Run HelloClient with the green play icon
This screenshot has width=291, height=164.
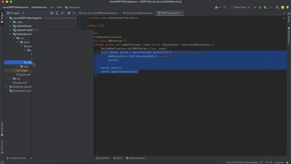pyautogui.click(x=255, y=7)
